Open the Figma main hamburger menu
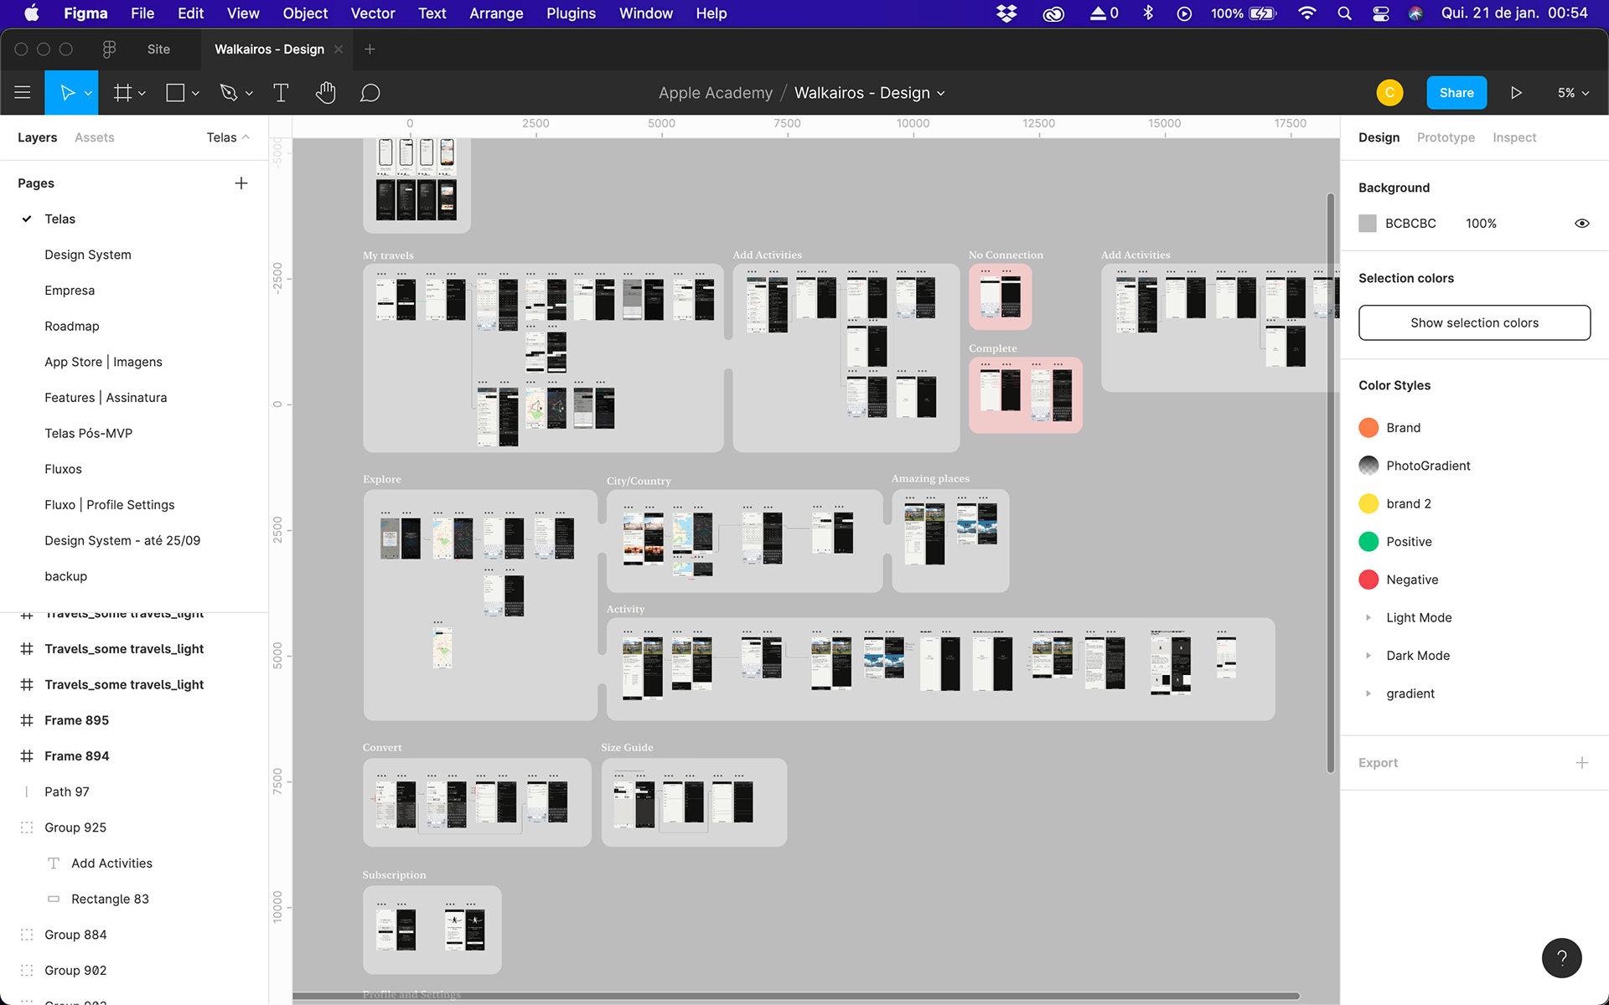The height and width of the screenshot is (1005, 1609). tap(23, 93)
